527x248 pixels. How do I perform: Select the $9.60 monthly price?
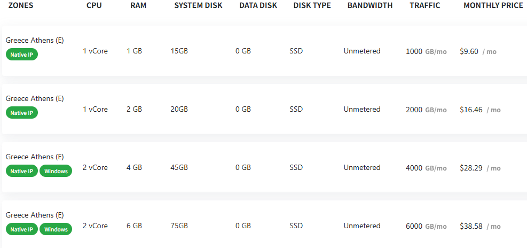[469, 51]
